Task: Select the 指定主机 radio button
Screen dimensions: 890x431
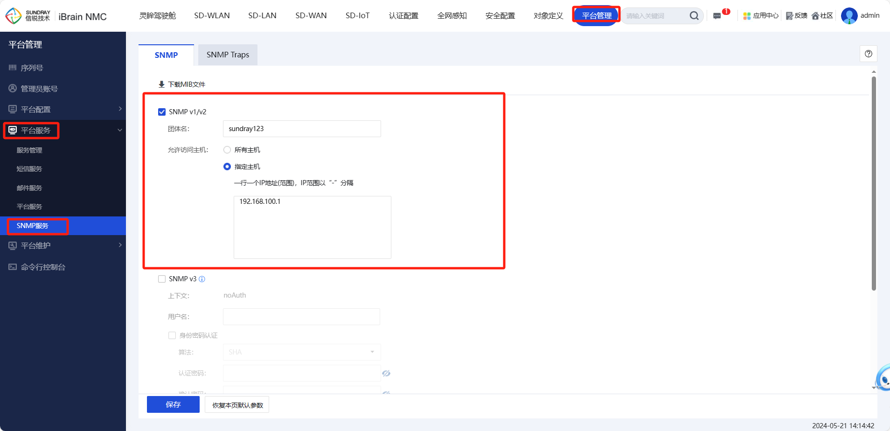Action: (227, 167)
